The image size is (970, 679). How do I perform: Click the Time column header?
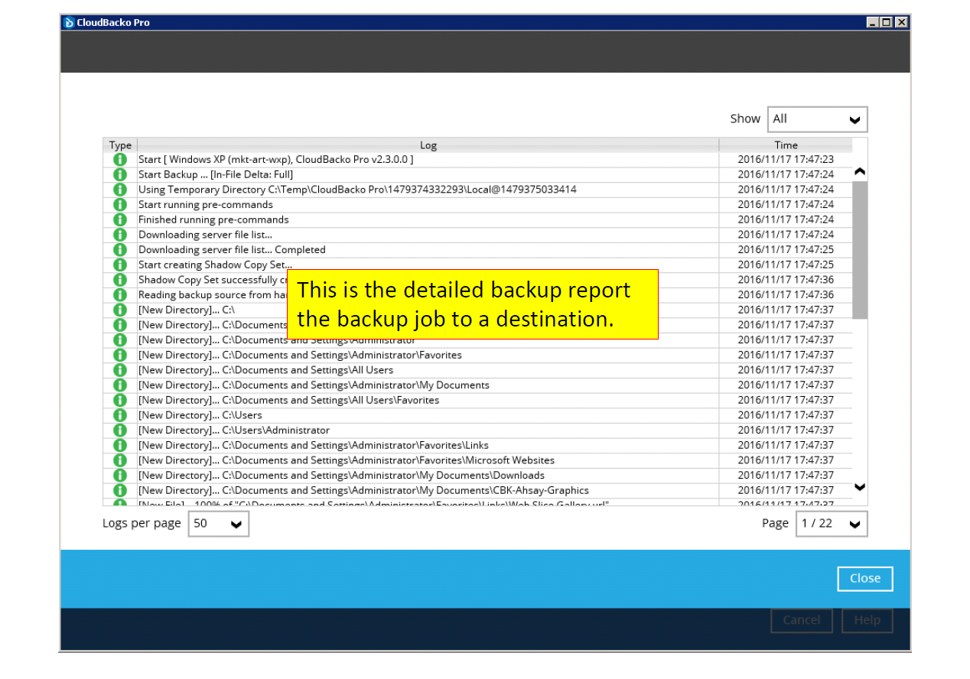(x=786, y=145)
